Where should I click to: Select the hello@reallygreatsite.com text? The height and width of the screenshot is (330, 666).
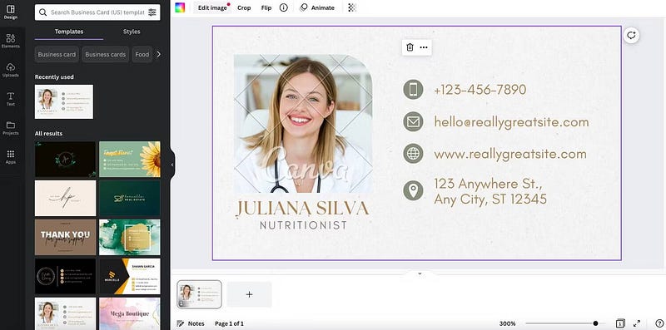pyautogui.click(x=511, y=122)
